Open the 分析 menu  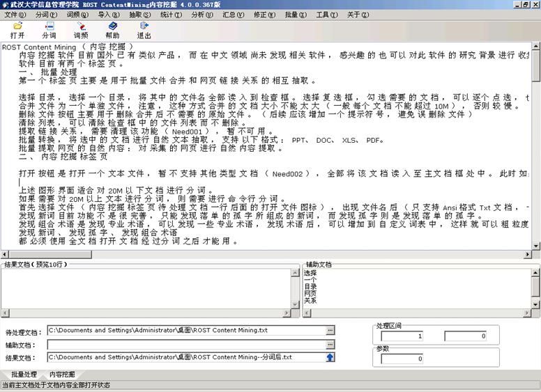click(x=202, y=15)
